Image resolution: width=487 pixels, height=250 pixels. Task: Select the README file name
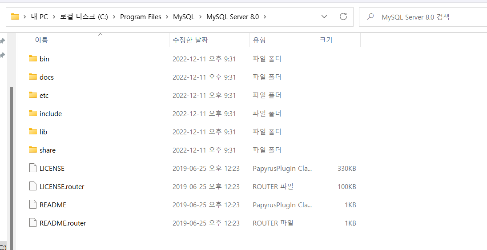coord(53,205)
